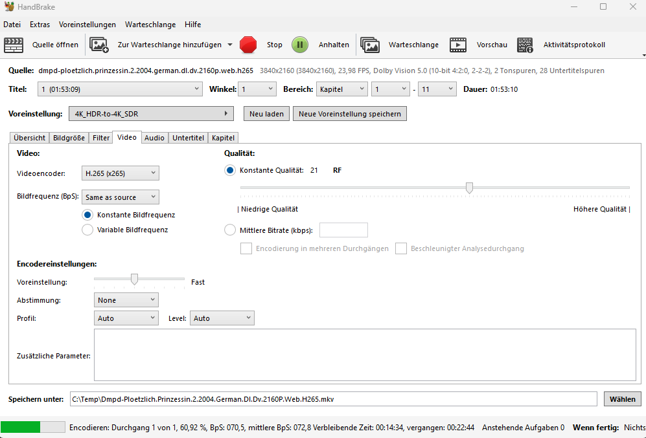The height and width of the screenshot is (438, 646).
Task: Switch to the Audio tab
Action: (154, 138)
